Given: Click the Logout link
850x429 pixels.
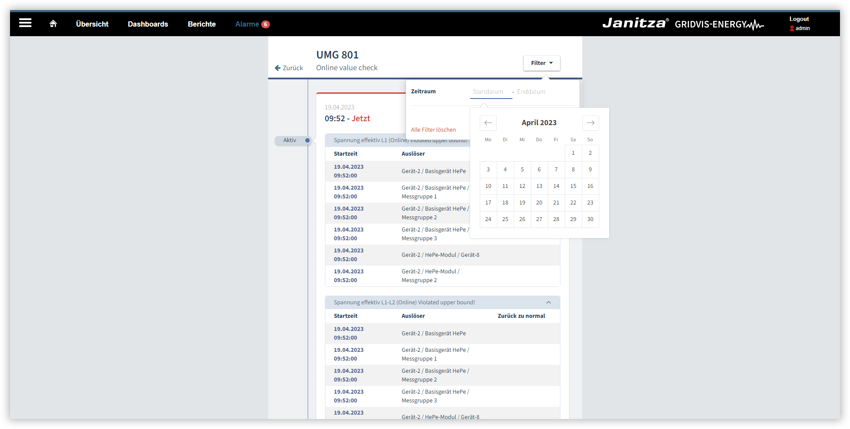Looking at the screenshot, I should [x=799, y=19].
